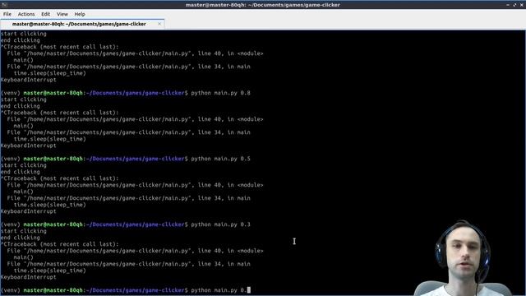This screenshot has height=296, width=526.
Task: Click the 'python main.py 0.5' command text
Action: click(220, 159)
